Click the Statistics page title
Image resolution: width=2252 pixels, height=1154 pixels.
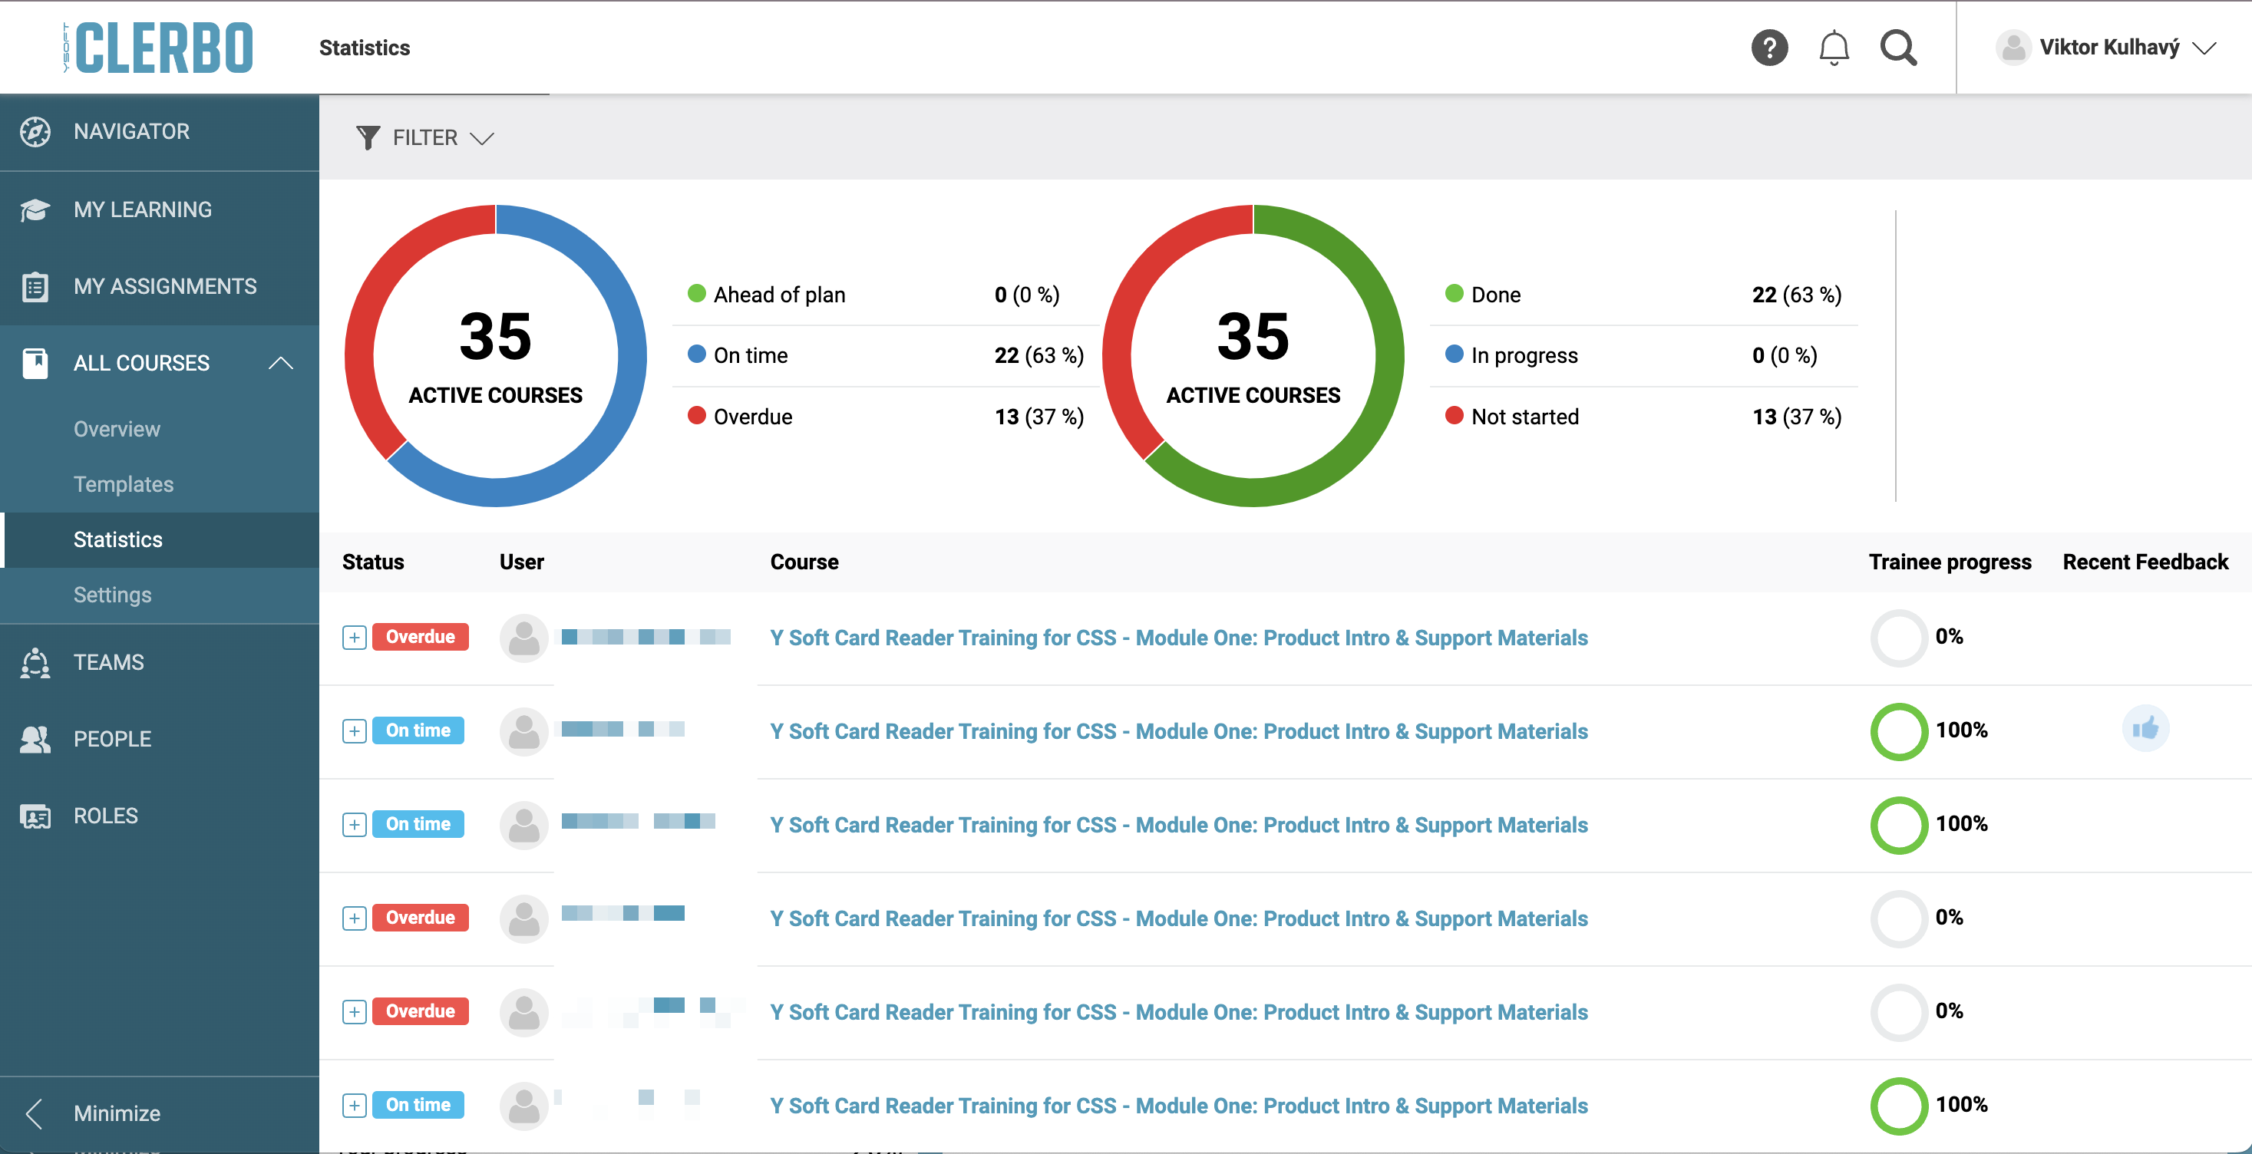tap(365, 48)
